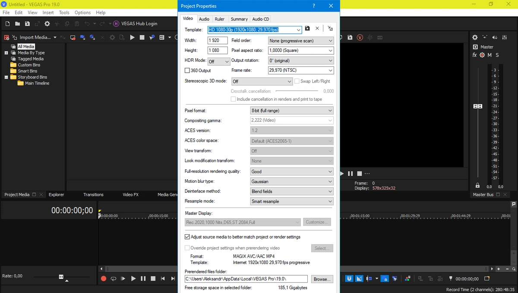This screenshot has width=518, height=293.
Task: Select the Main Timeline bin
Action: (37, 83)
